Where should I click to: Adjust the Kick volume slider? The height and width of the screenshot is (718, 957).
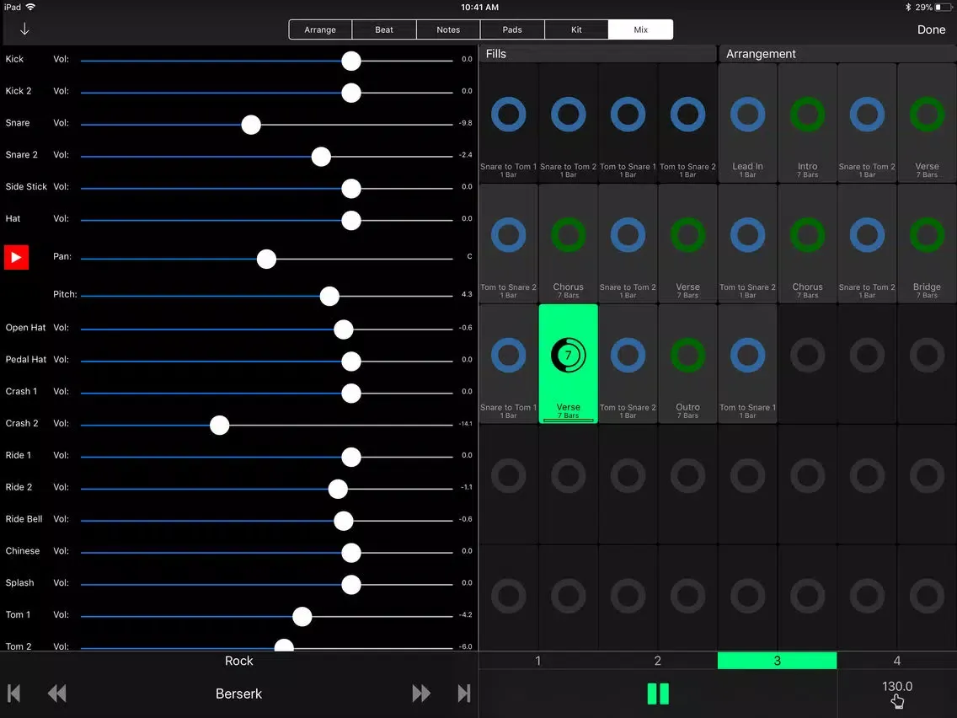(351, 61)
